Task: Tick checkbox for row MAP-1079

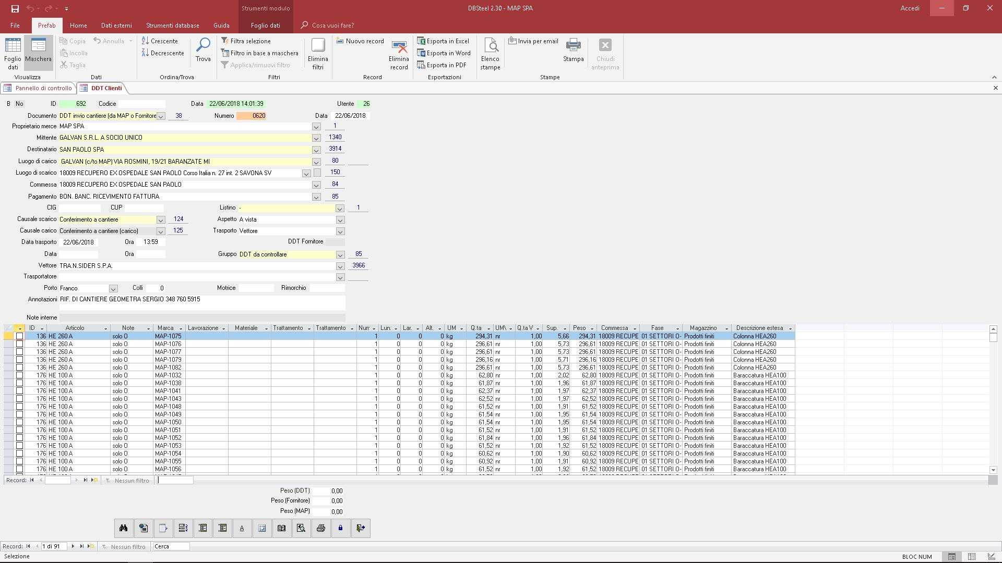Action: tap(19, 360)
